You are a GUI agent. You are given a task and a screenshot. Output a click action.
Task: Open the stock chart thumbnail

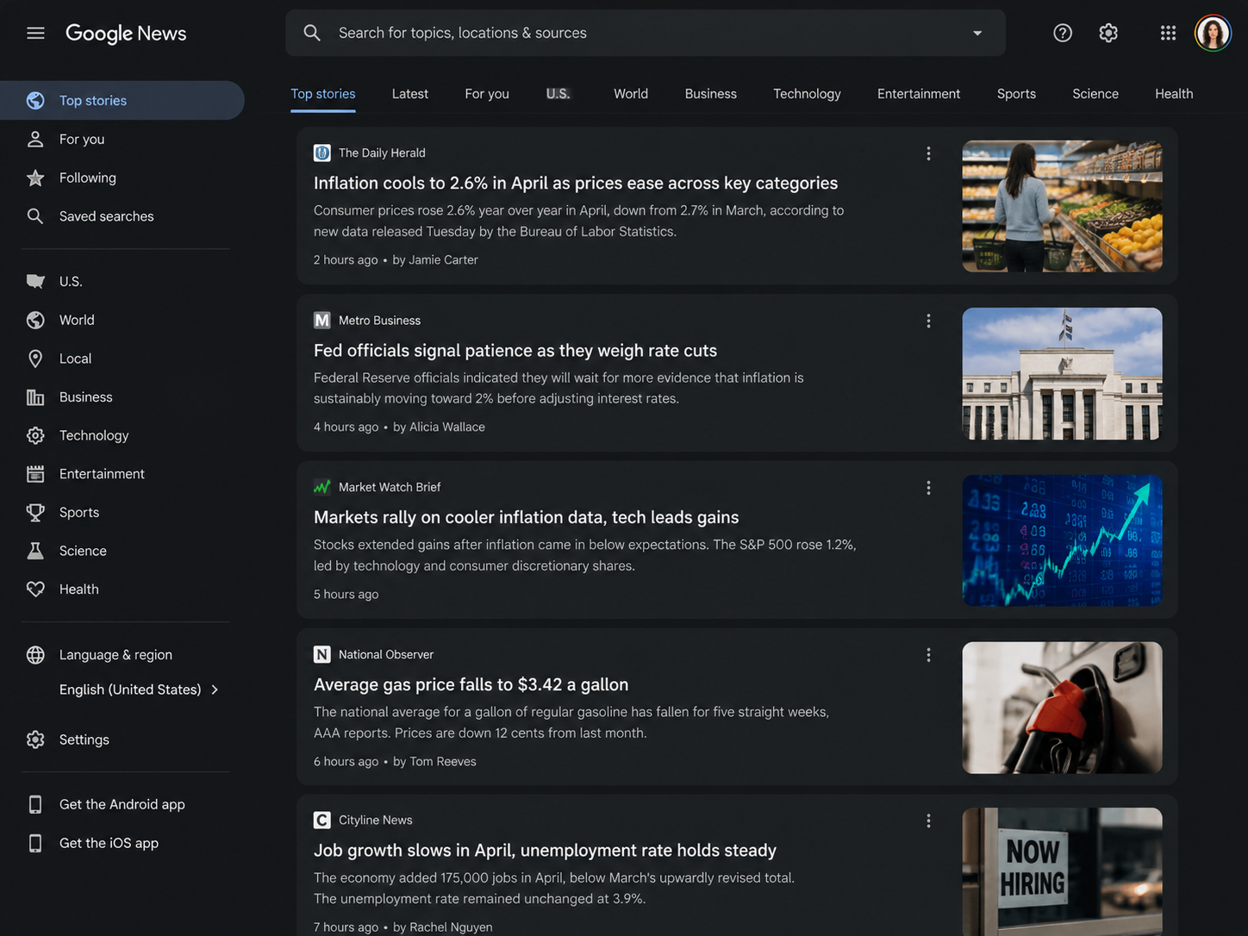(x=1062, y=540)
